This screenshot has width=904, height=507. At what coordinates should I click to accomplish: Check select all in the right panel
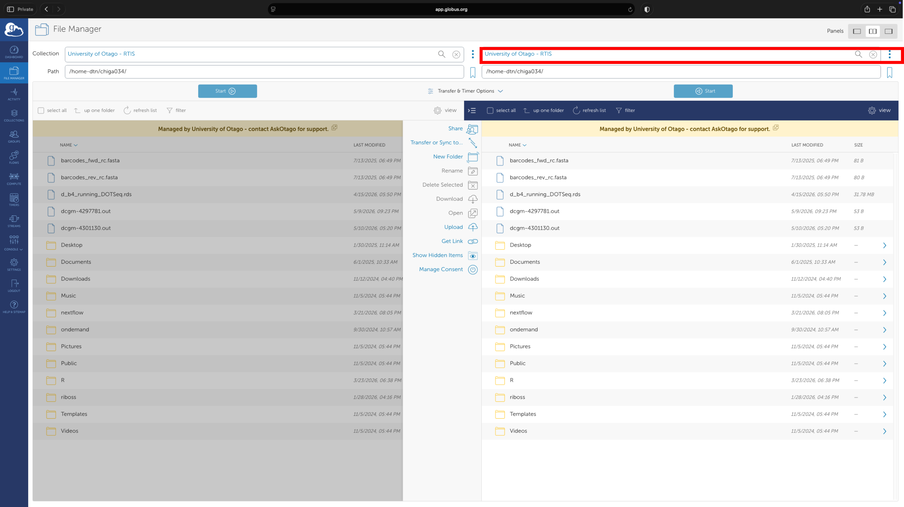click(x=490, y=111)
